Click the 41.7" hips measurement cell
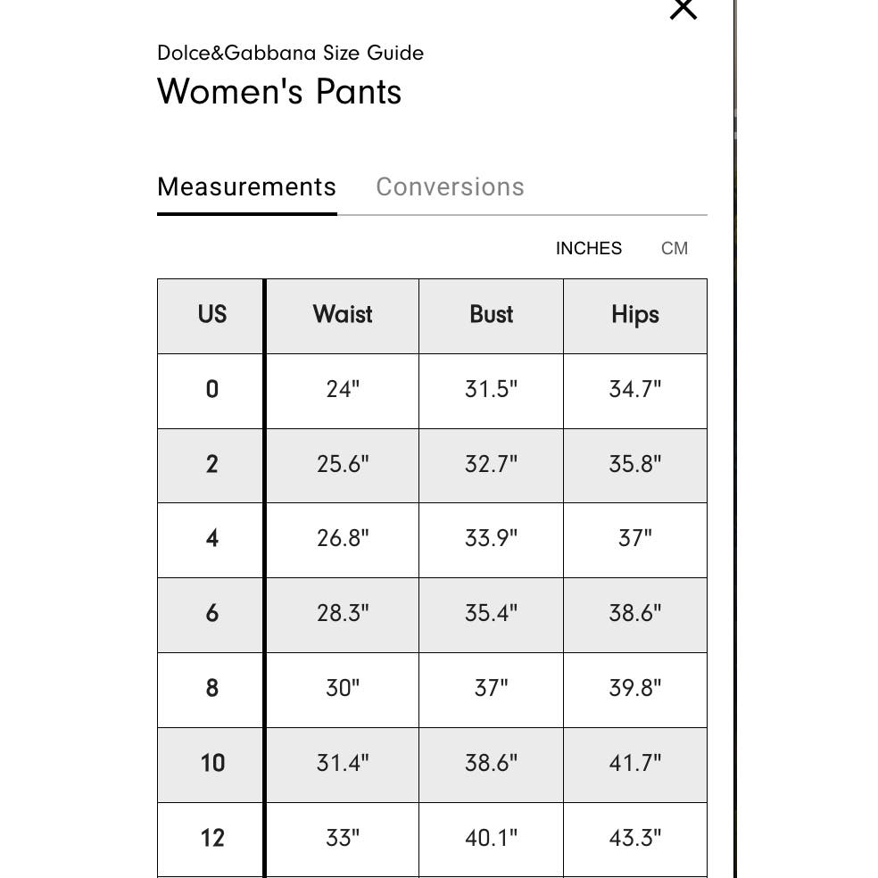878x878 pixels. click(635, 764)
